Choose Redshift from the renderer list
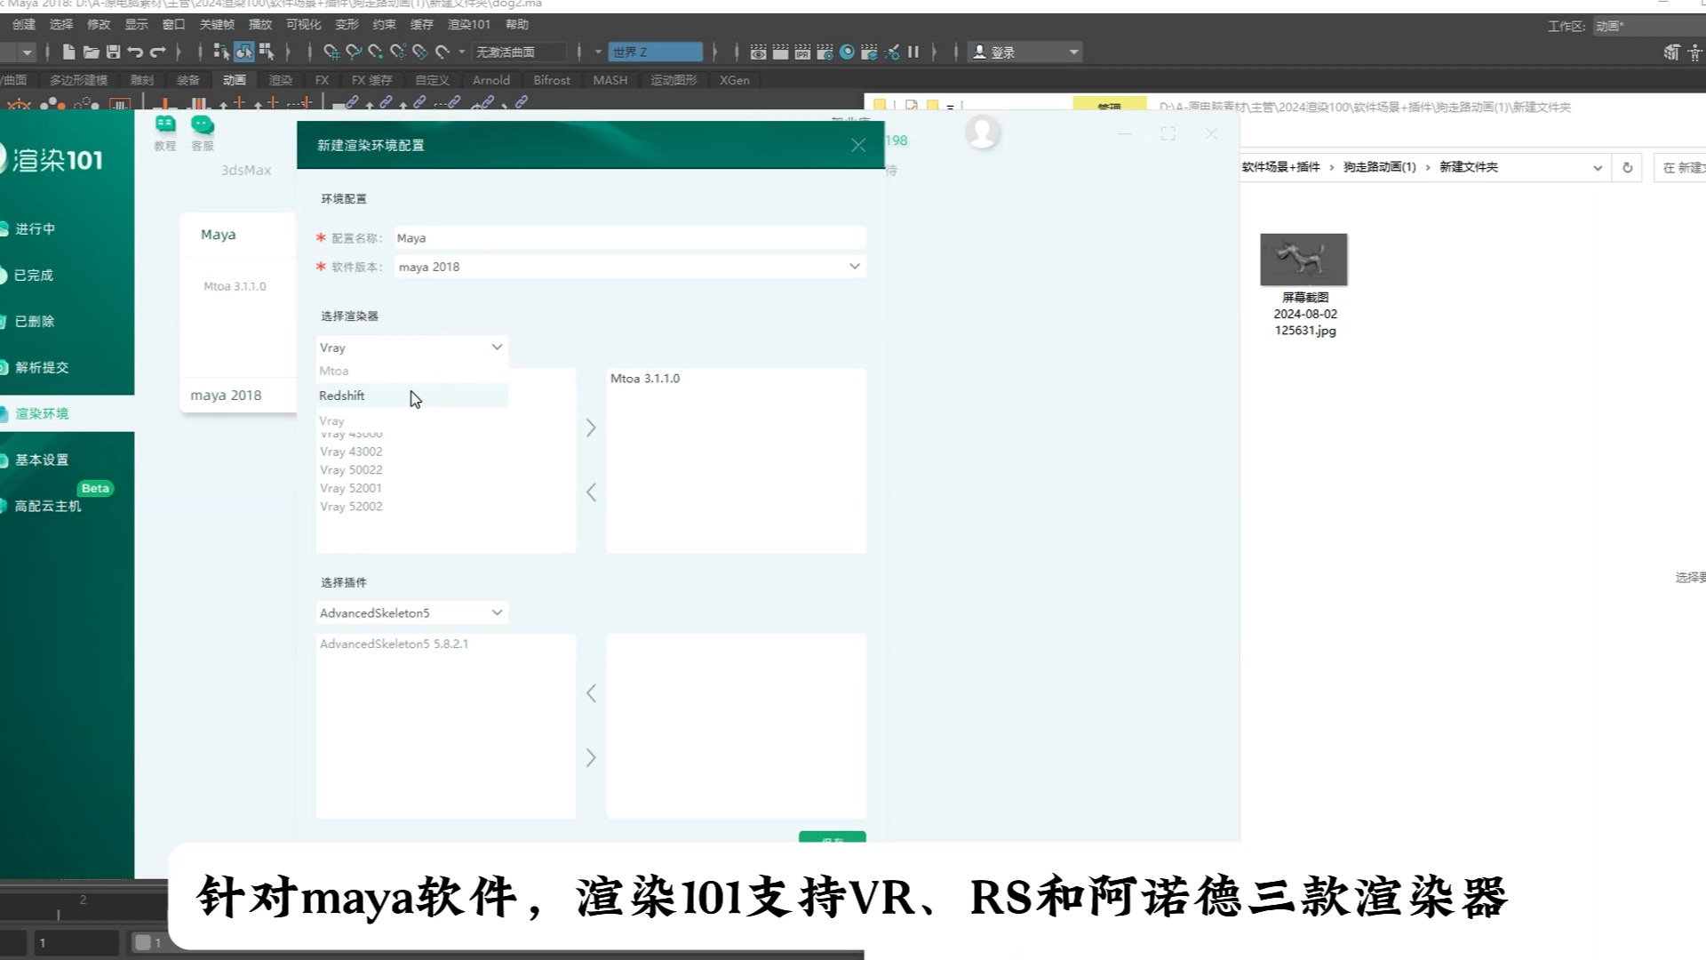Screen dimensions: 1706x960 coord(412,396)
